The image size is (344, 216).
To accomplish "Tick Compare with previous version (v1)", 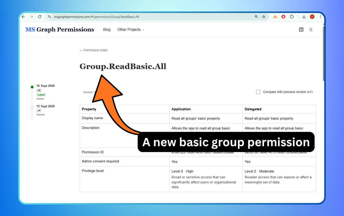I will [x=258, y=92].
